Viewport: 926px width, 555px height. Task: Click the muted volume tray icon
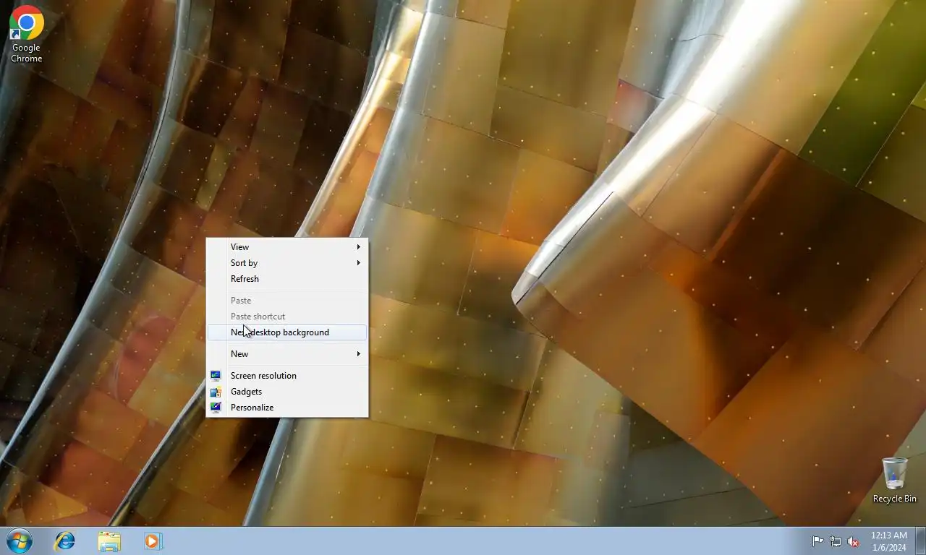click(x=854, y=541)
